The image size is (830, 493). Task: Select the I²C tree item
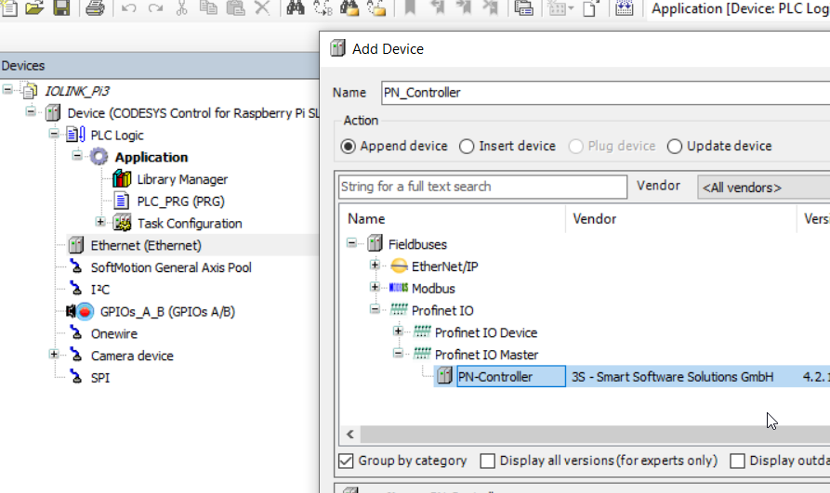(x=100, y=290)
